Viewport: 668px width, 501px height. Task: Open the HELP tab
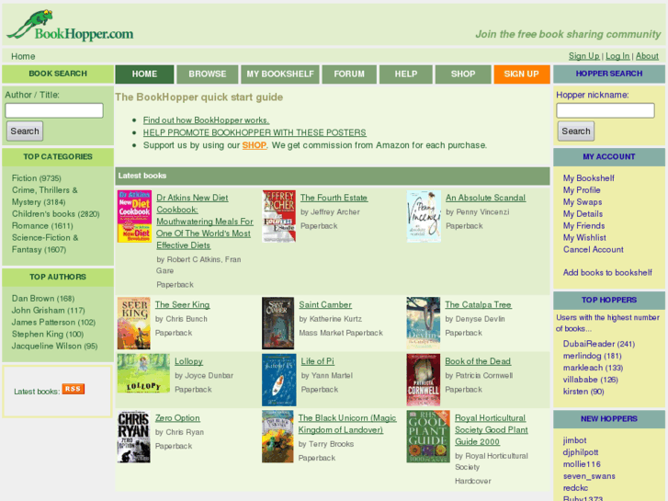click(406, 74)
